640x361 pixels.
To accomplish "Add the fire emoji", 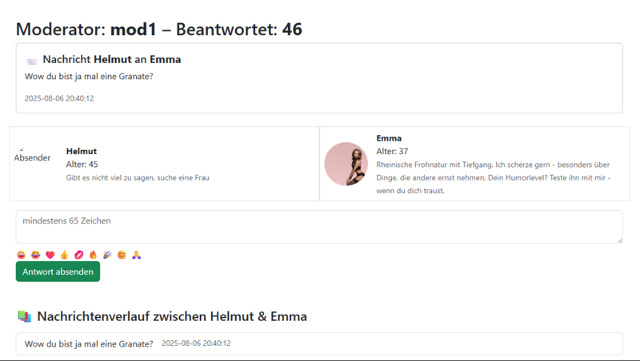I will pyautogui.click(x=93, y=255).
